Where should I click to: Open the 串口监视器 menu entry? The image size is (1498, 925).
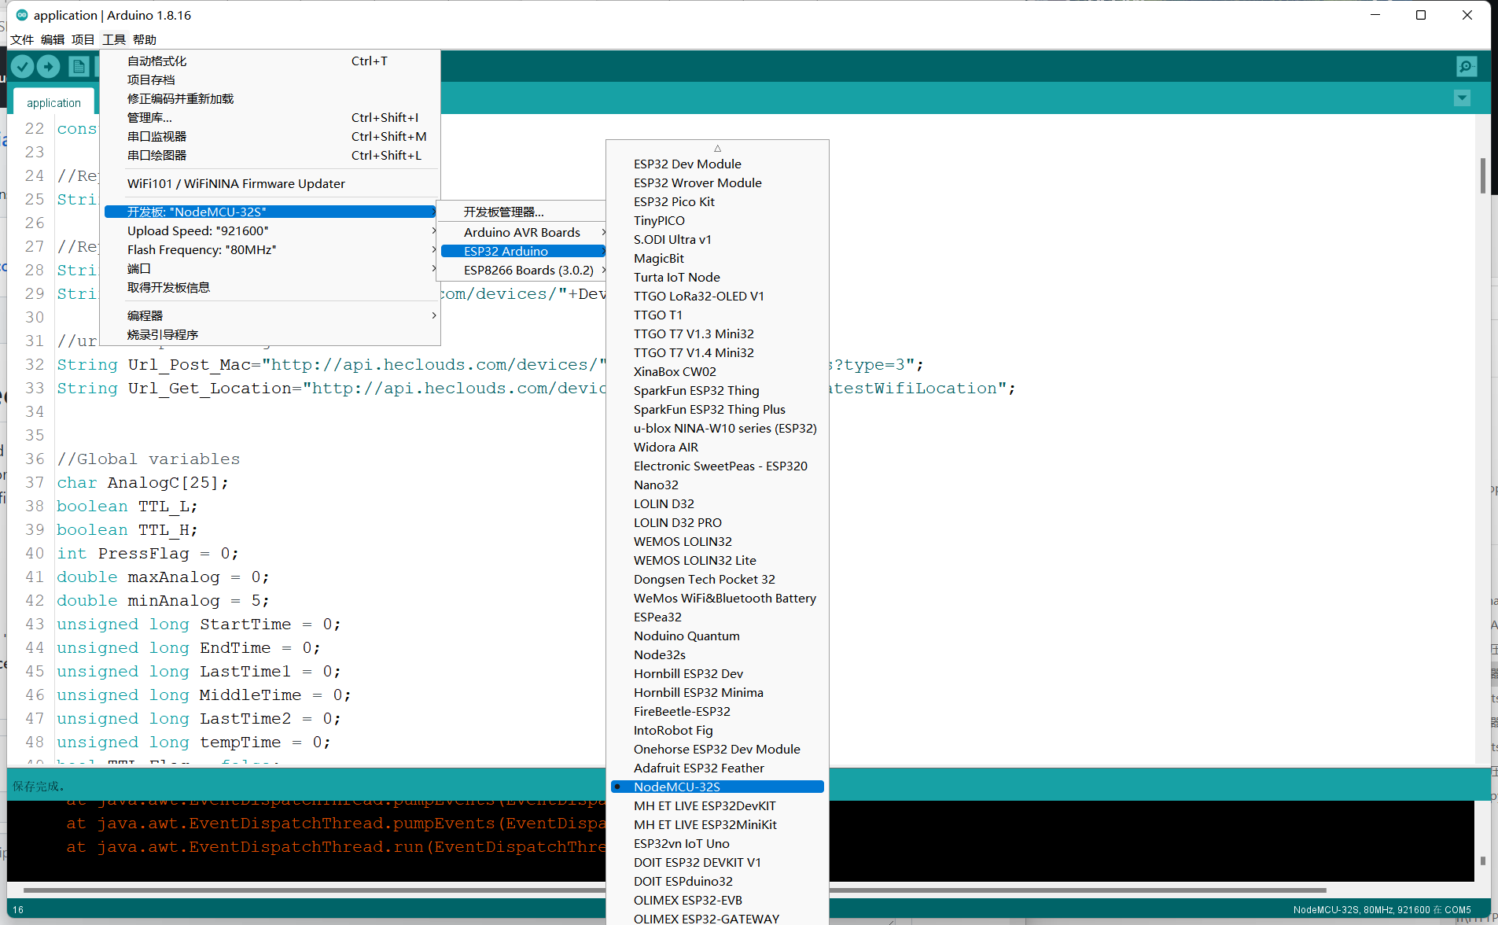pyautogui.click(x=156, y=136)
